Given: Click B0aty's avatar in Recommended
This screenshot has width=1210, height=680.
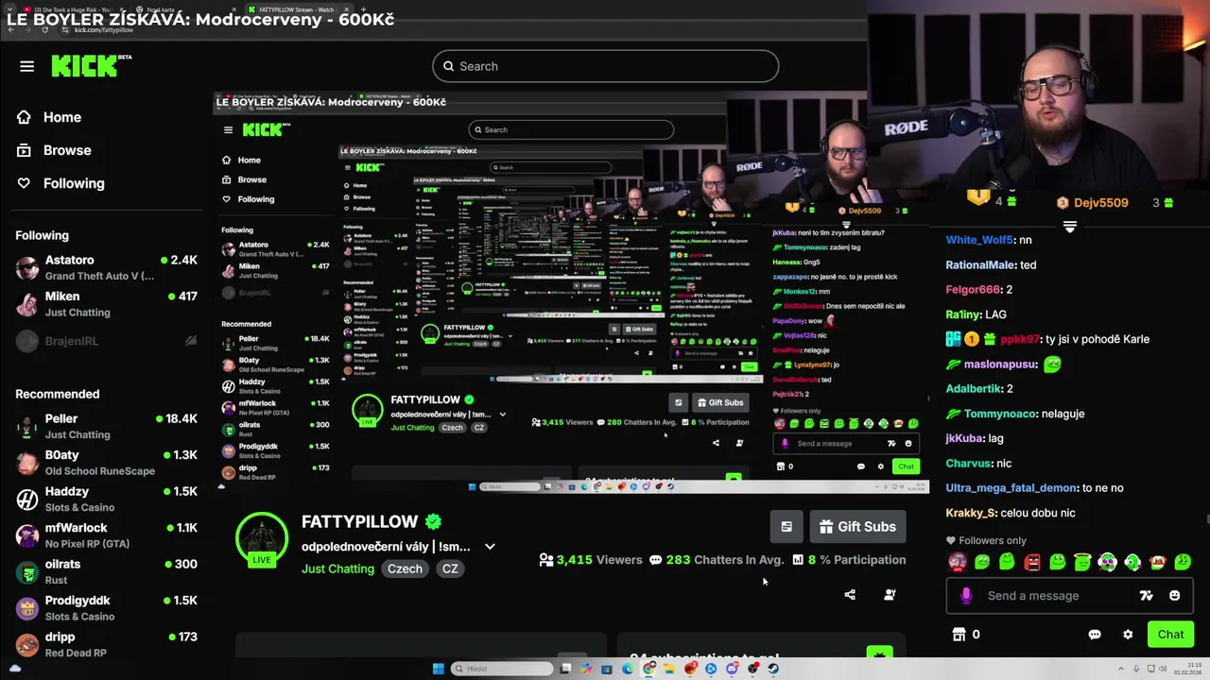Looking at the screenshot, I should [27, 463].
